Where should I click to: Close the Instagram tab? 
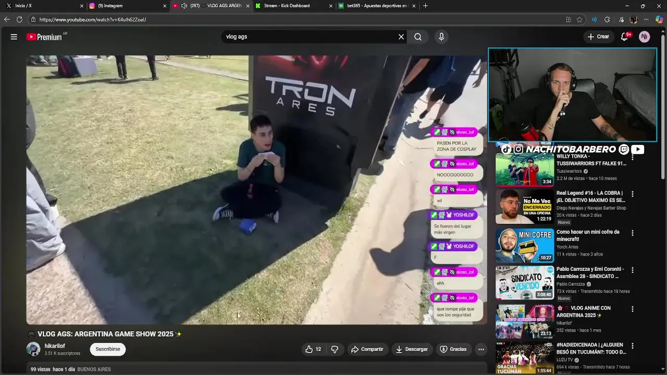pyautogui.click(x=165, y=6)
